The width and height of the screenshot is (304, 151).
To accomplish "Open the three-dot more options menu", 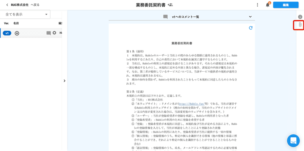I will pyautogui.click(x=258, y=5).
